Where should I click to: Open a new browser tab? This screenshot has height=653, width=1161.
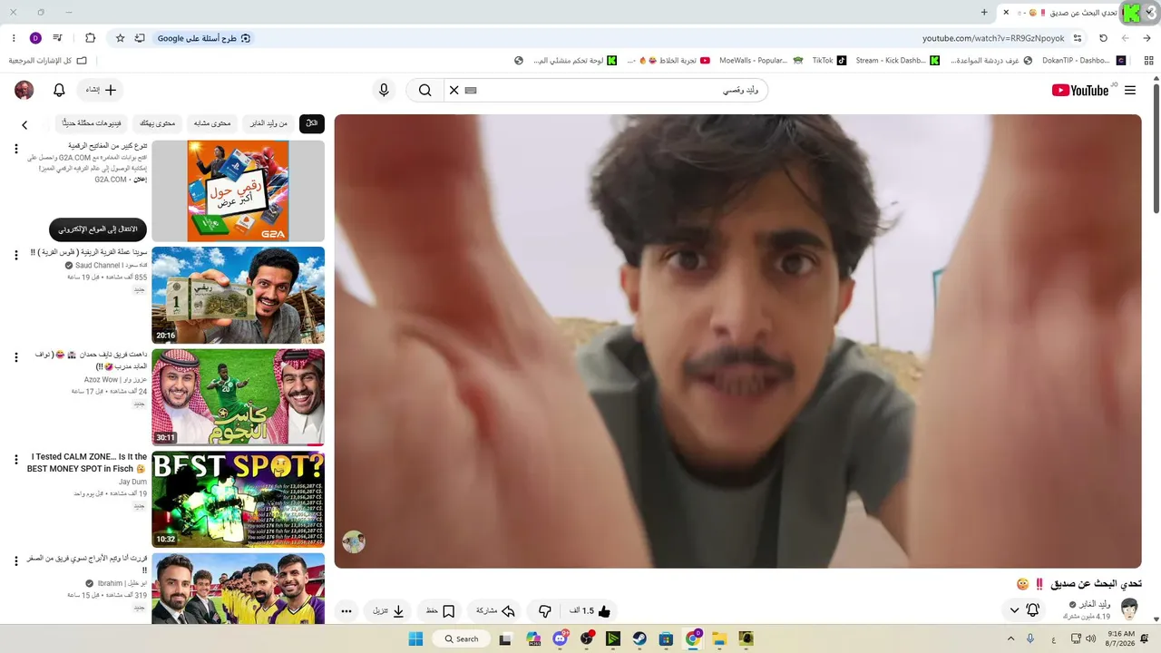(984, 12)
